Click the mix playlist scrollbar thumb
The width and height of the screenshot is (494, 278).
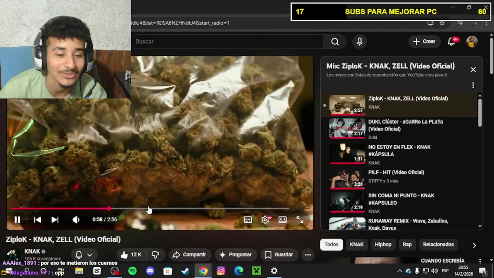[480, 112]
